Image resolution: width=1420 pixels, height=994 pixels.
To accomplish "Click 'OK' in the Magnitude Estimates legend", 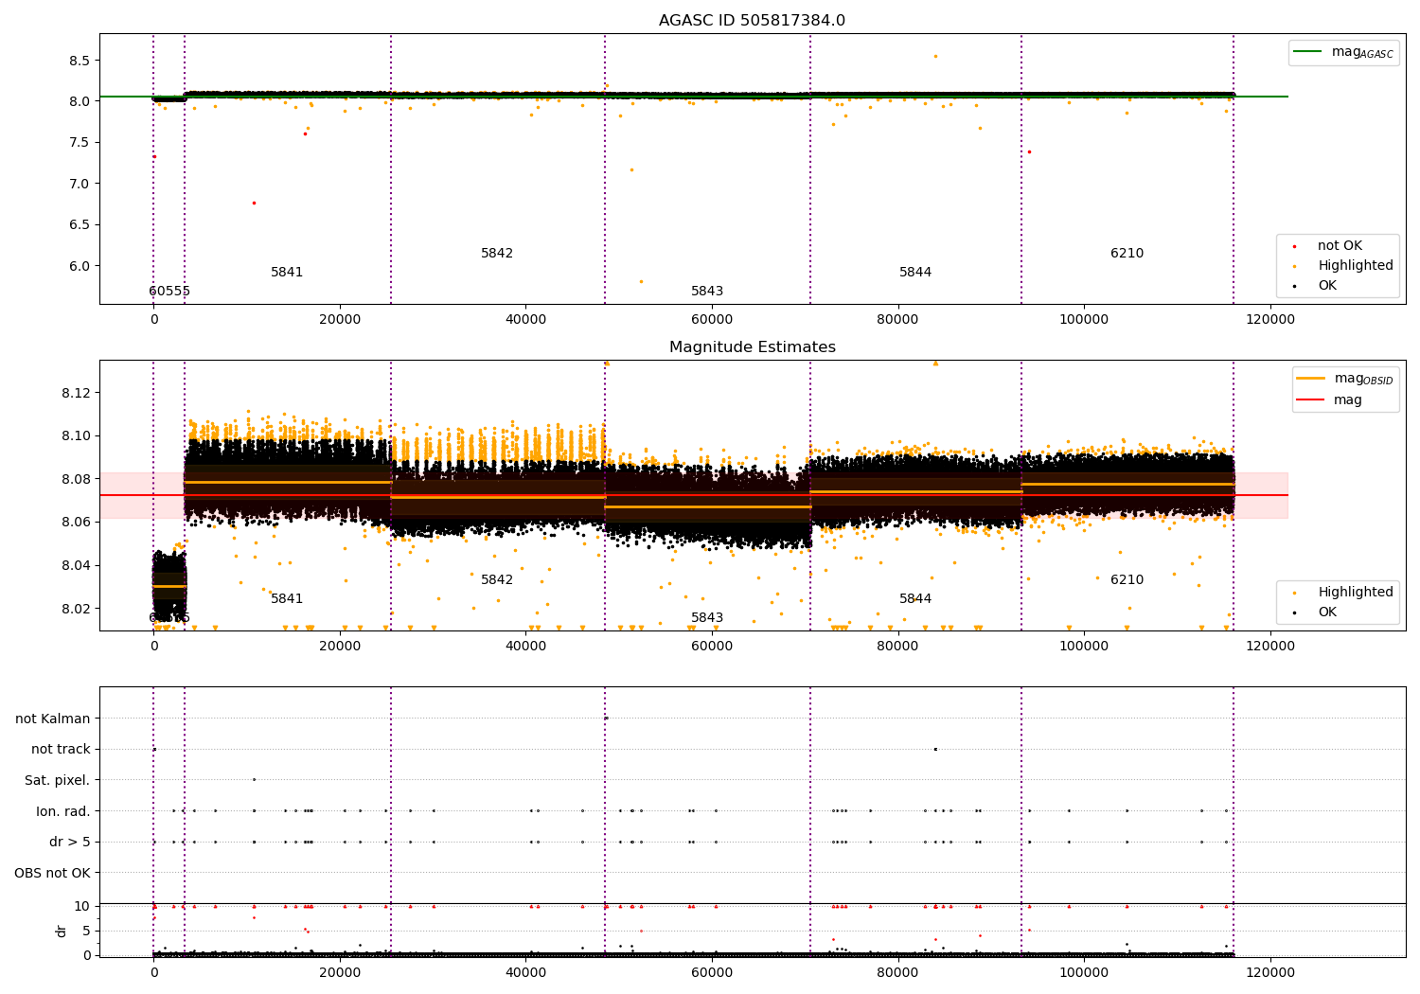I will 1327,612.
